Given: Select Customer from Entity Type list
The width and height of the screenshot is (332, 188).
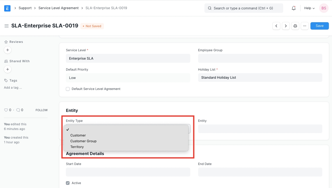Looking at the screenshot, I should (78, 135).
